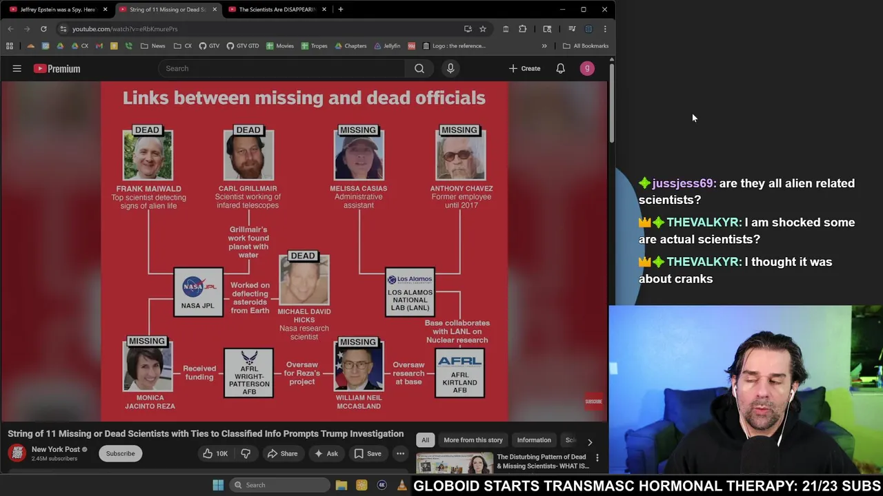This screenshot has width=883, height=496.
Task: Click the Ask button below video
Action: [x=326, y=453]
